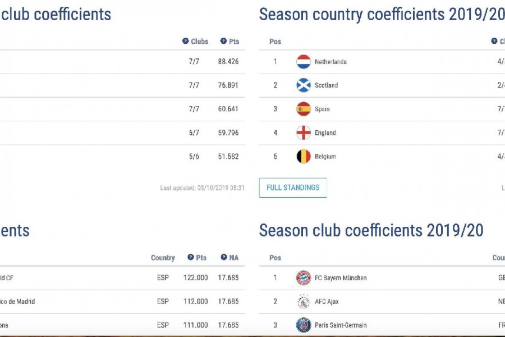Click the Belgium flag icon
The height and width of the screenshot is (337, 505).
pyautogui.click(x=304, y=156)
